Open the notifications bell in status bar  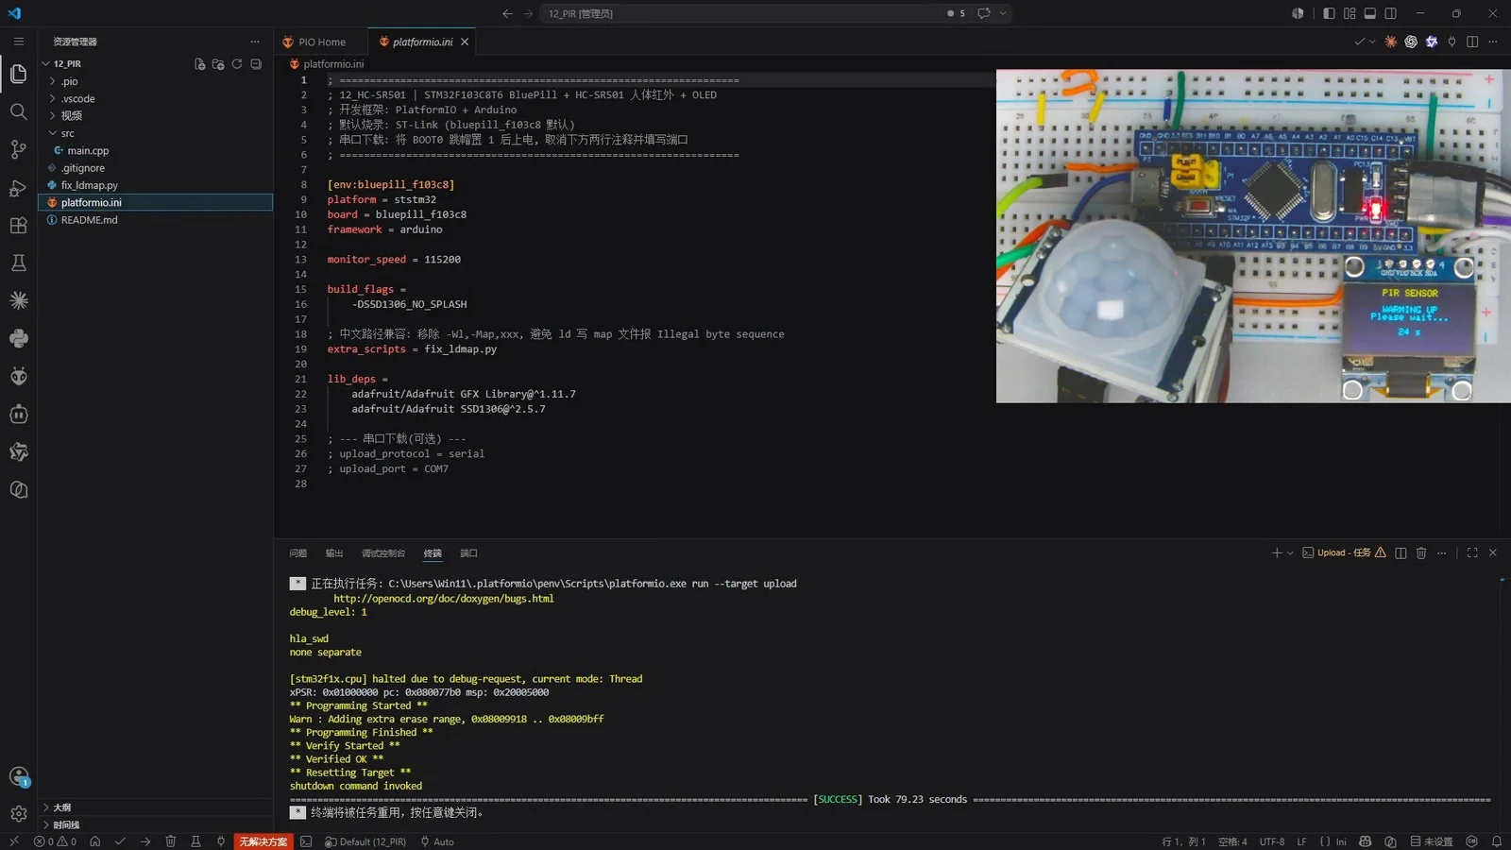1497,841
